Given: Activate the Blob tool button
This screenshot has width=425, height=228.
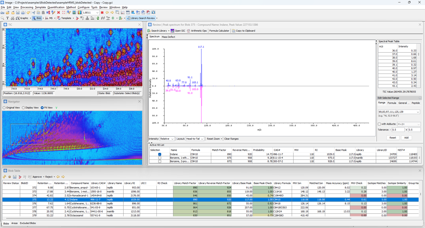Looking at the screenshot, I should coord(37,18).
